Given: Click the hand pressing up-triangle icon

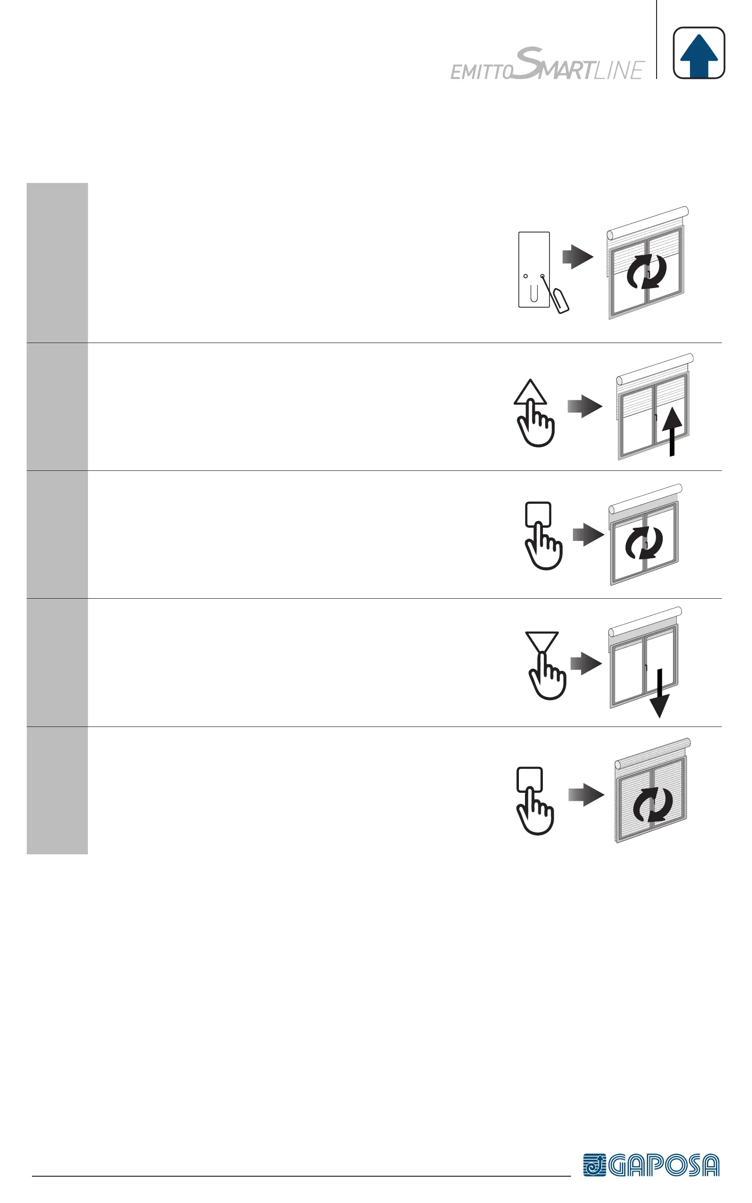Looking at the screenshot, I should 534,413.
